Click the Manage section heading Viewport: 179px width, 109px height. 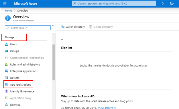coord(9,37)
